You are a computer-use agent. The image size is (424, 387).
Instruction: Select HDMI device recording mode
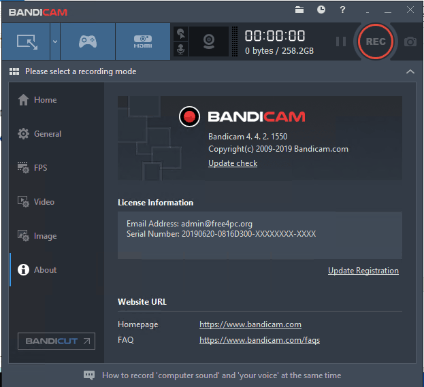coord(142,41)
